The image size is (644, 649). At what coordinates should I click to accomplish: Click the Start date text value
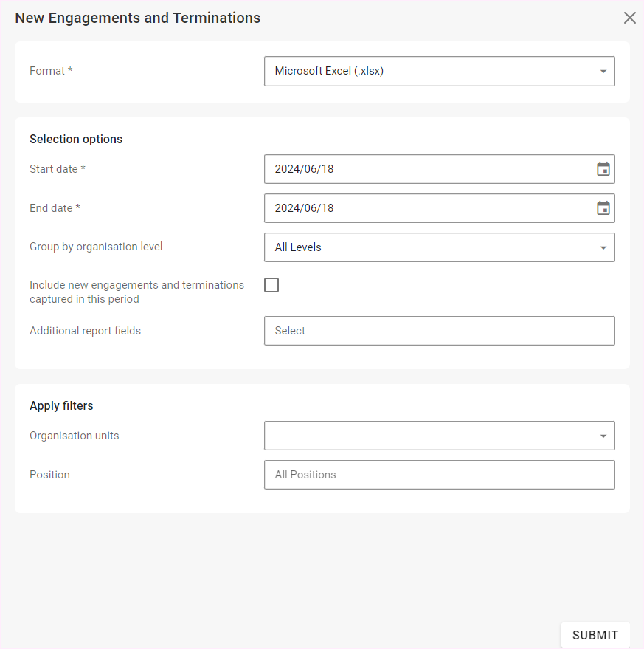[305, 169]
